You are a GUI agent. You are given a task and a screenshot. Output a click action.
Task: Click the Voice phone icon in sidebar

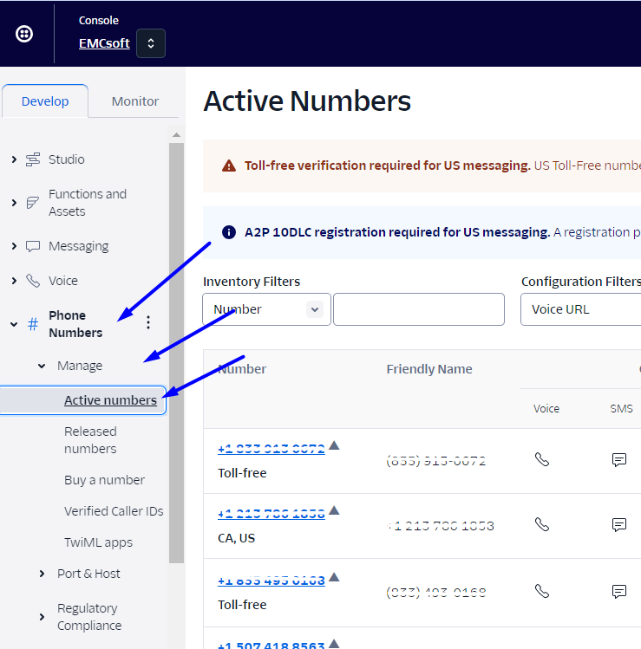click(33, 281)
